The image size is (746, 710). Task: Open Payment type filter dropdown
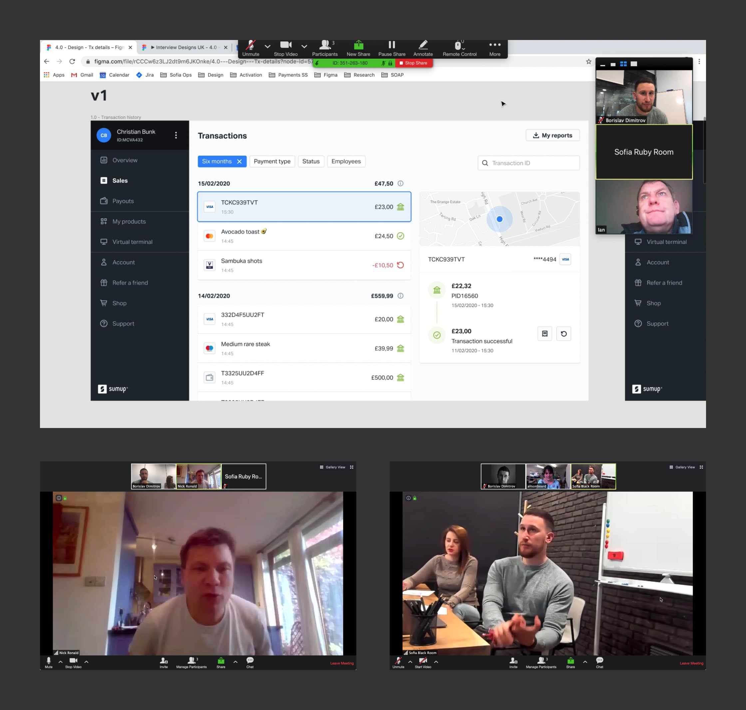pyautogui.click(x=272, y=162)
